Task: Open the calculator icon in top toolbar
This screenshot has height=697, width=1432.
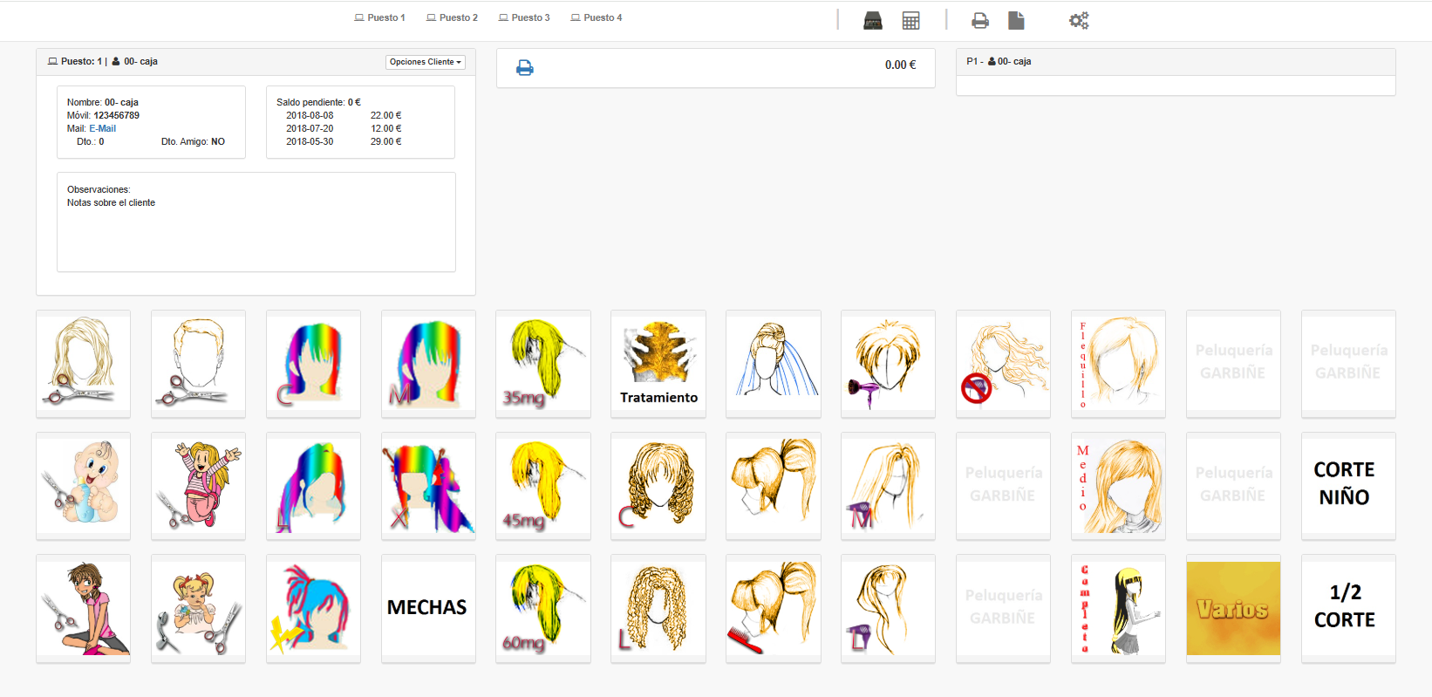Action: (x=910, y=21)
